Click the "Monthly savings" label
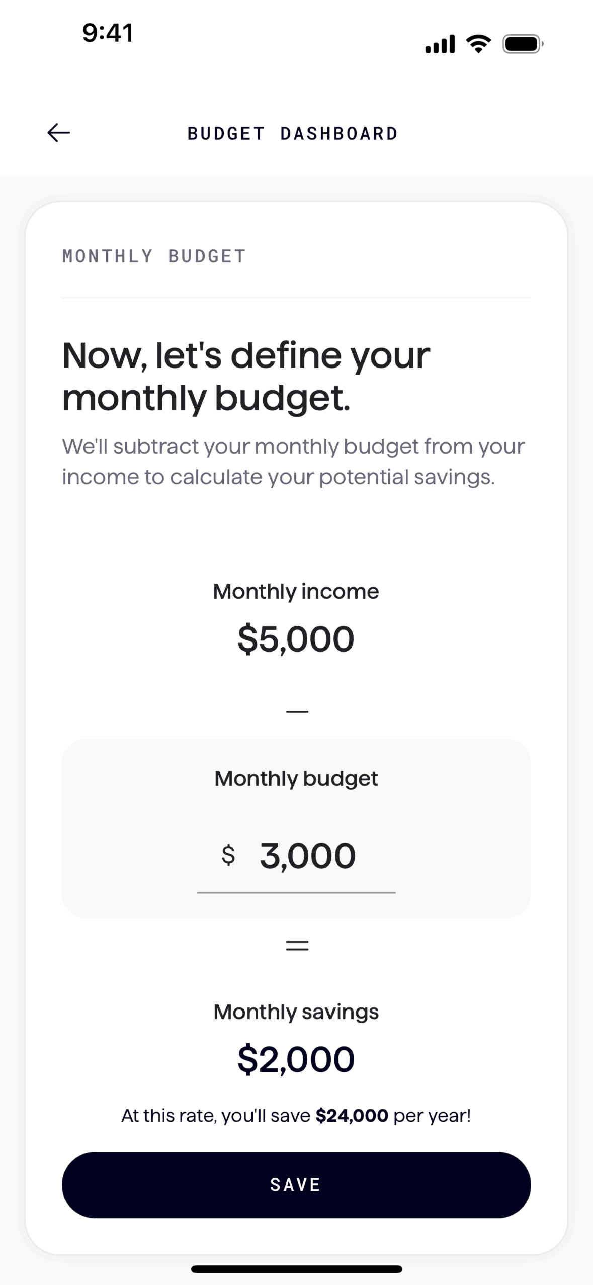Image resolution: width=593 pixels, height=1285 pixels. point(296,1012)
